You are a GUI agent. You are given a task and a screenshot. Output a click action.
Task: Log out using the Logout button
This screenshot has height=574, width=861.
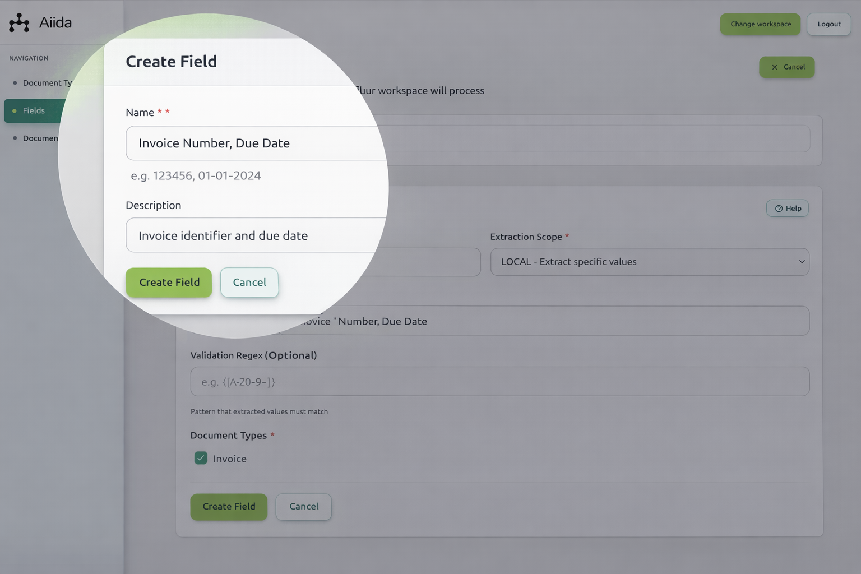coord(828,24)
